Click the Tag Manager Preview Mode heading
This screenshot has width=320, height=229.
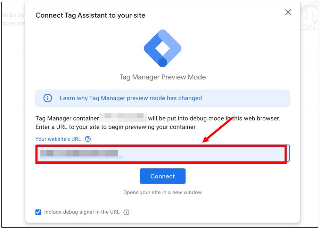pos(162,77)
